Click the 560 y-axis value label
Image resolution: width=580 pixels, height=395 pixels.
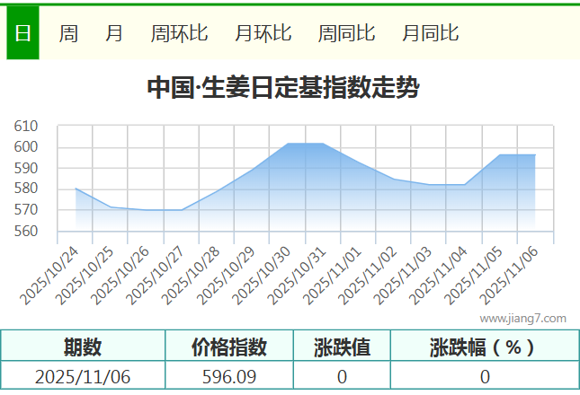(x=25, y=231)
